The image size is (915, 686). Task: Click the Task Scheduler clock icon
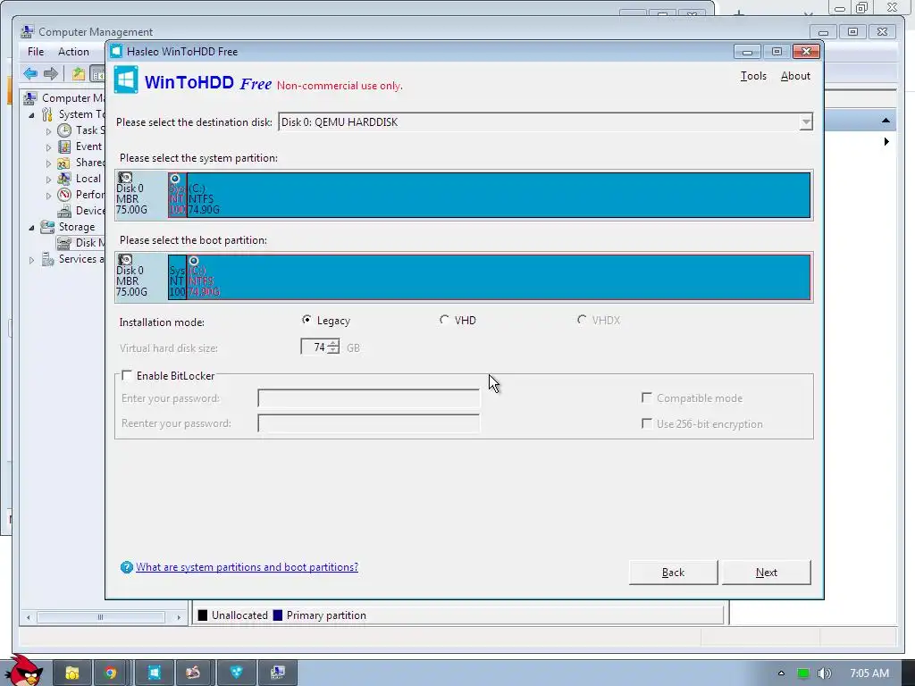click(x=64, y=130)
